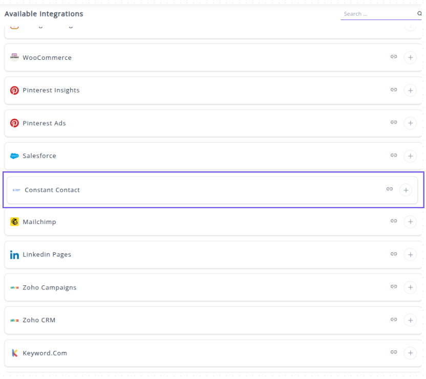Click the plus icon for Constant Contact
426x379 pixels.
tap(406, 190)
